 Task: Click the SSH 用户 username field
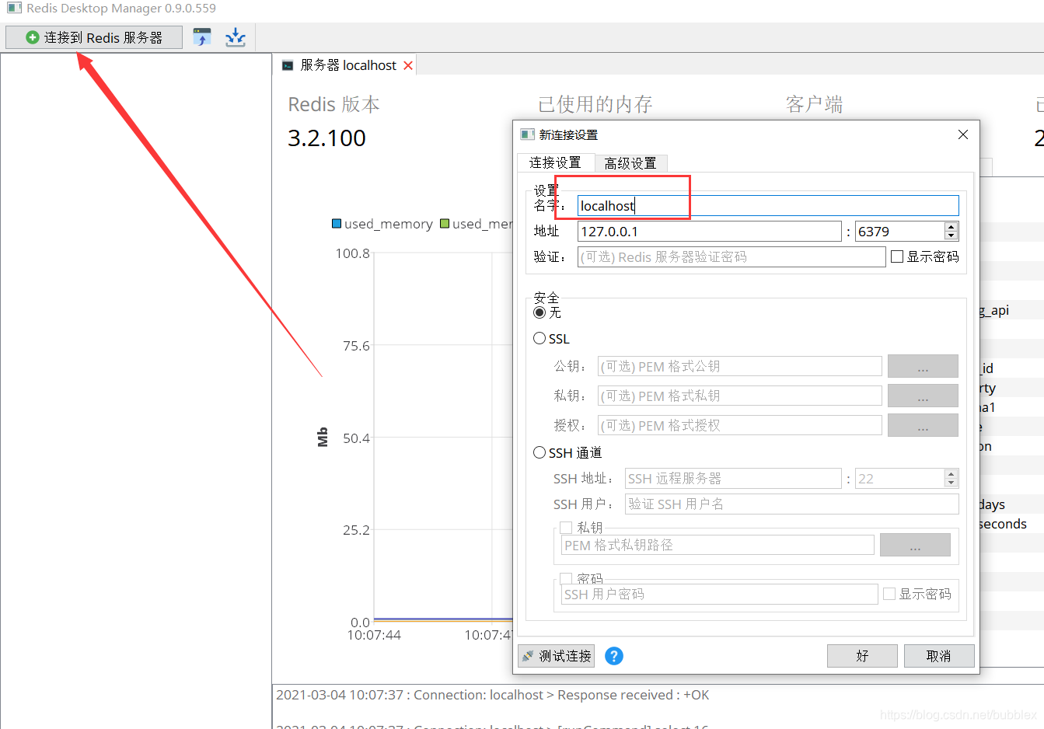point(792,504)
